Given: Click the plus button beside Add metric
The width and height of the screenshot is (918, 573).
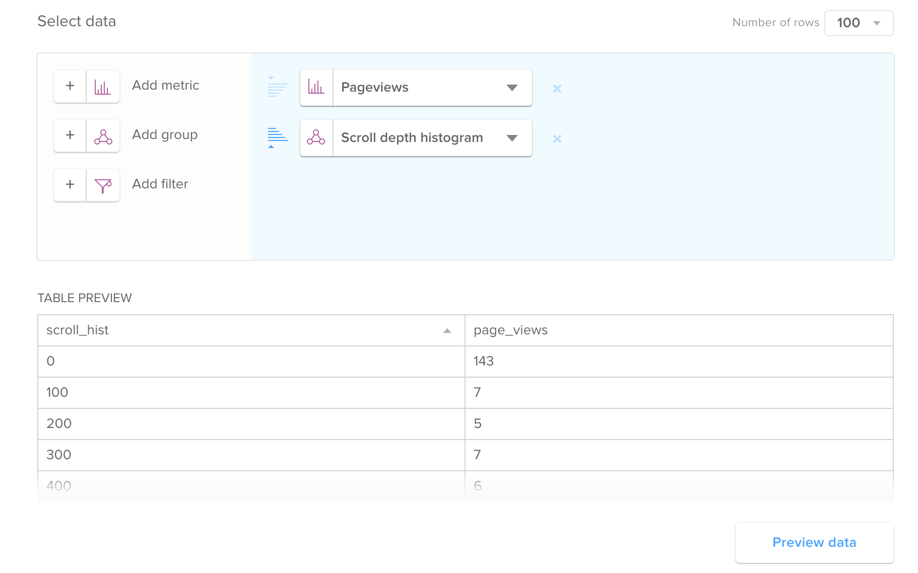Looking at the screenshot, I should click(x=70, y=86).
